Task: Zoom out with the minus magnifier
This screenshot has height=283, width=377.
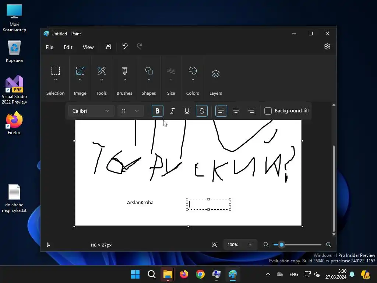Action: (266, 245)
